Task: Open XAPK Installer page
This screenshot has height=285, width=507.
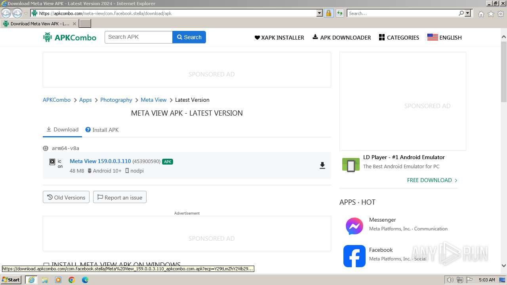Action: pyautogui.click(x=279, y=38)
